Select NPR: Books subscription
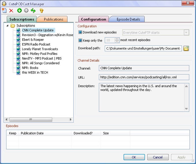 click(30, 68)
